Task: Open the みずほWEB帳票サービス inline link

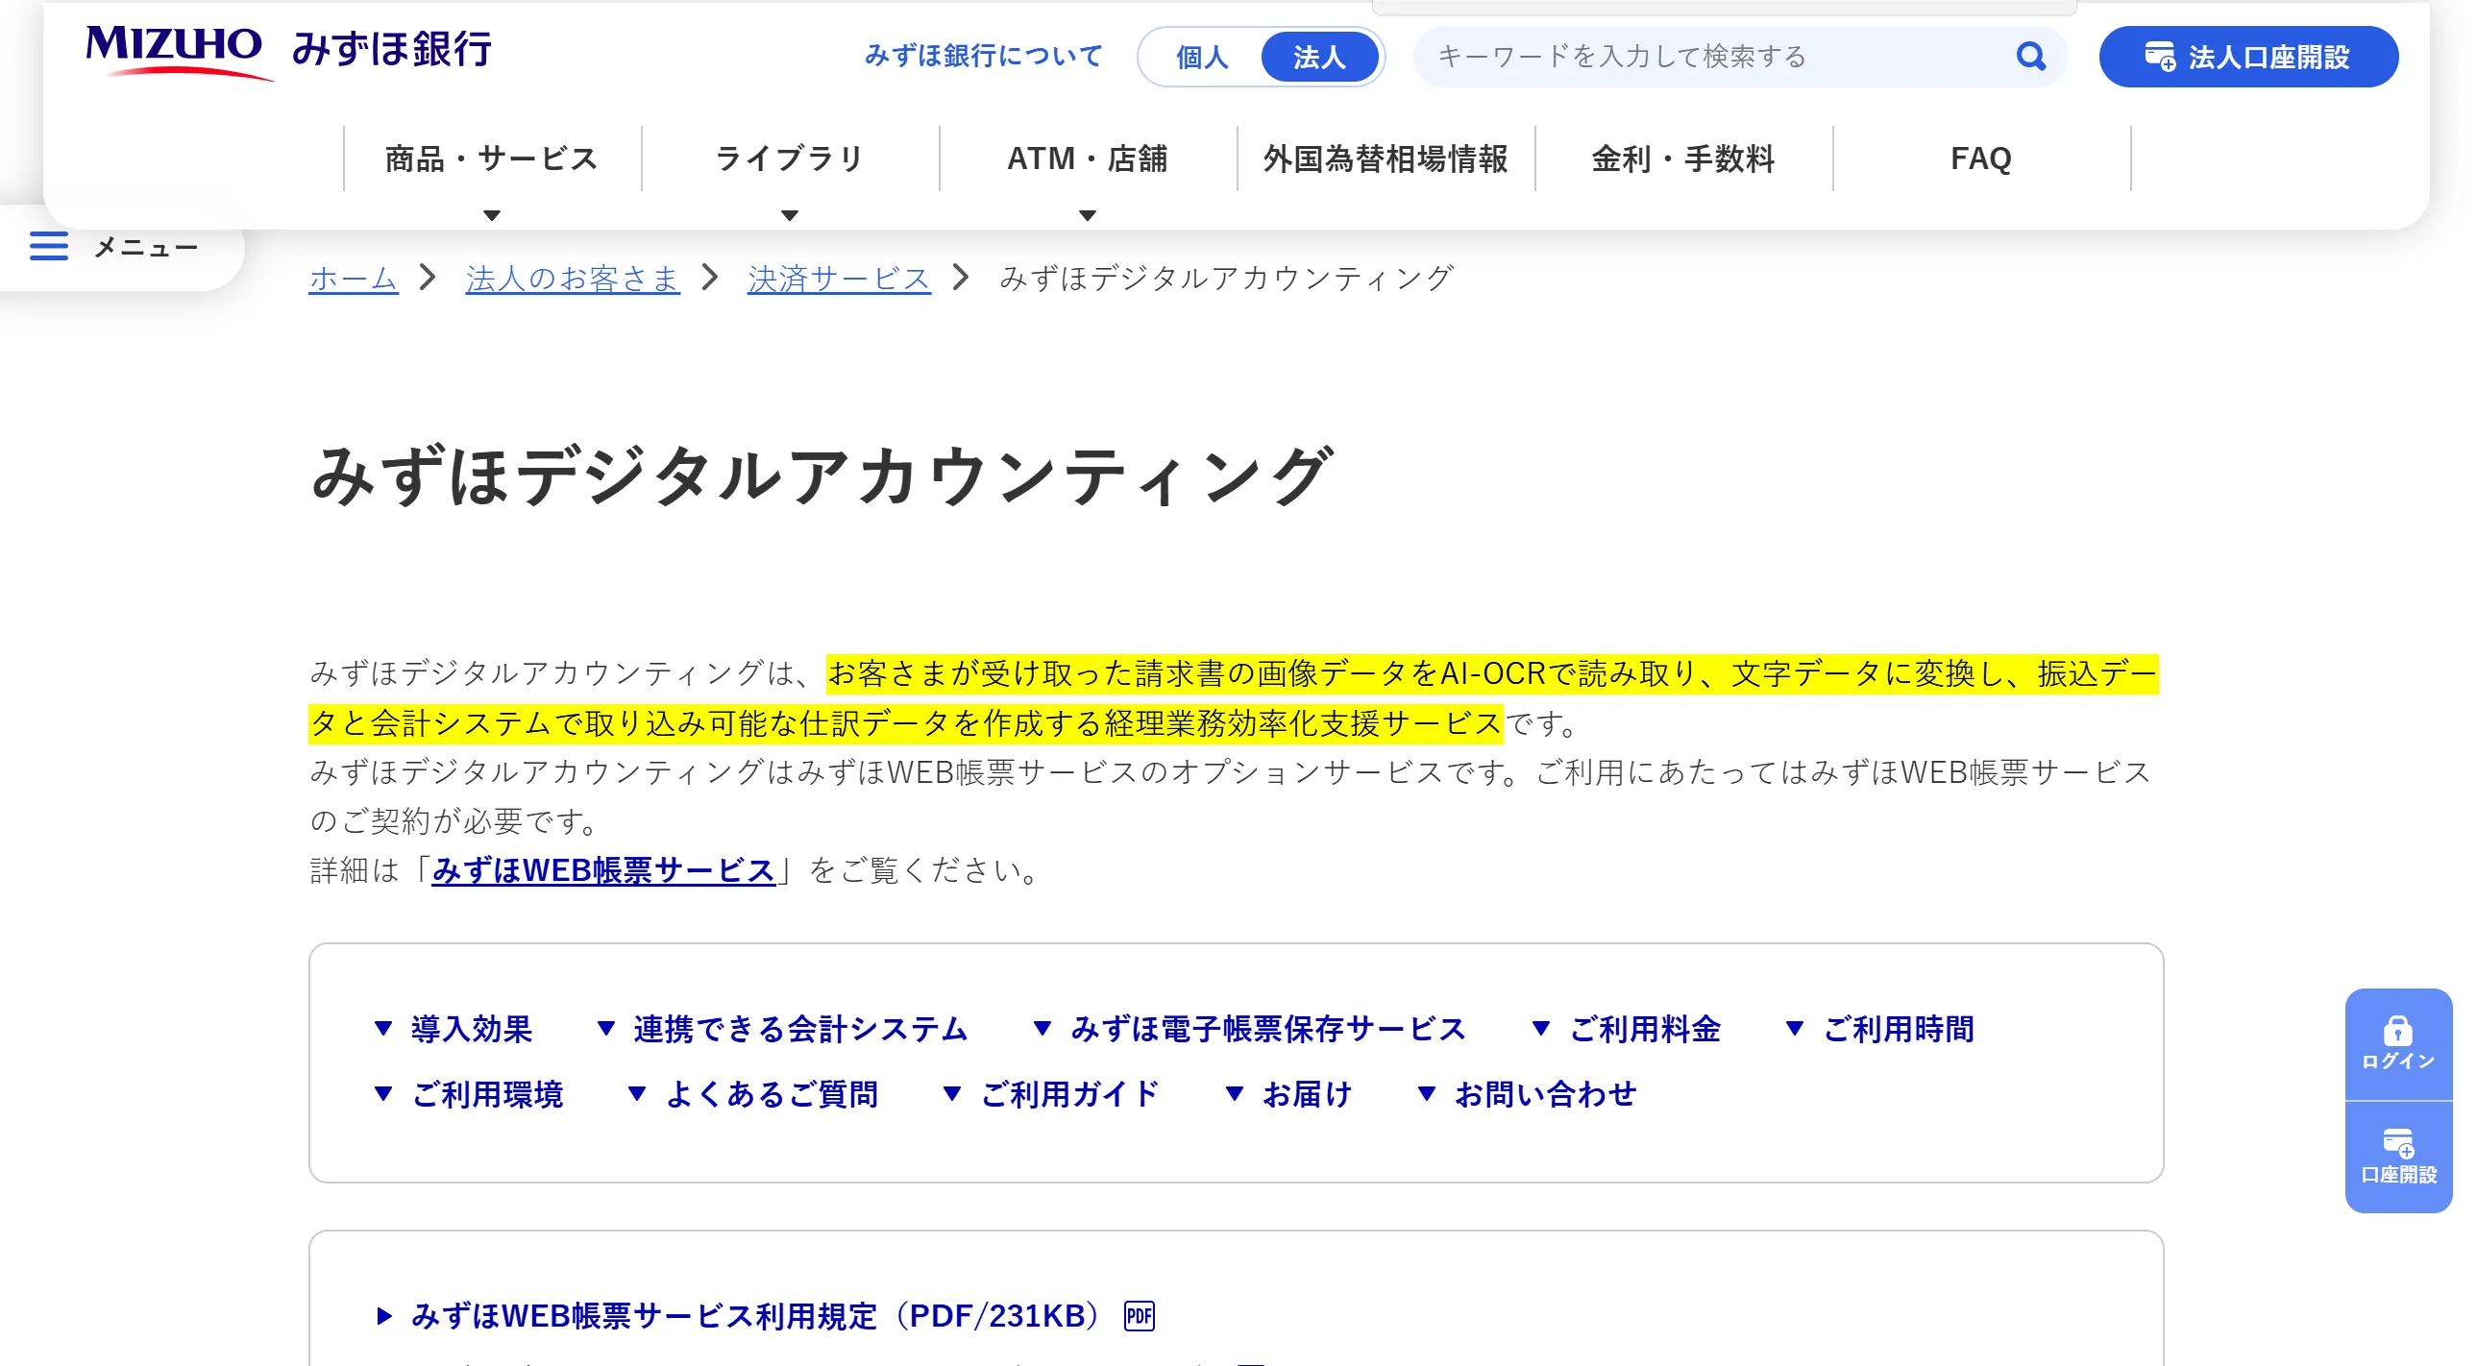Action: (x=602, y=870)
